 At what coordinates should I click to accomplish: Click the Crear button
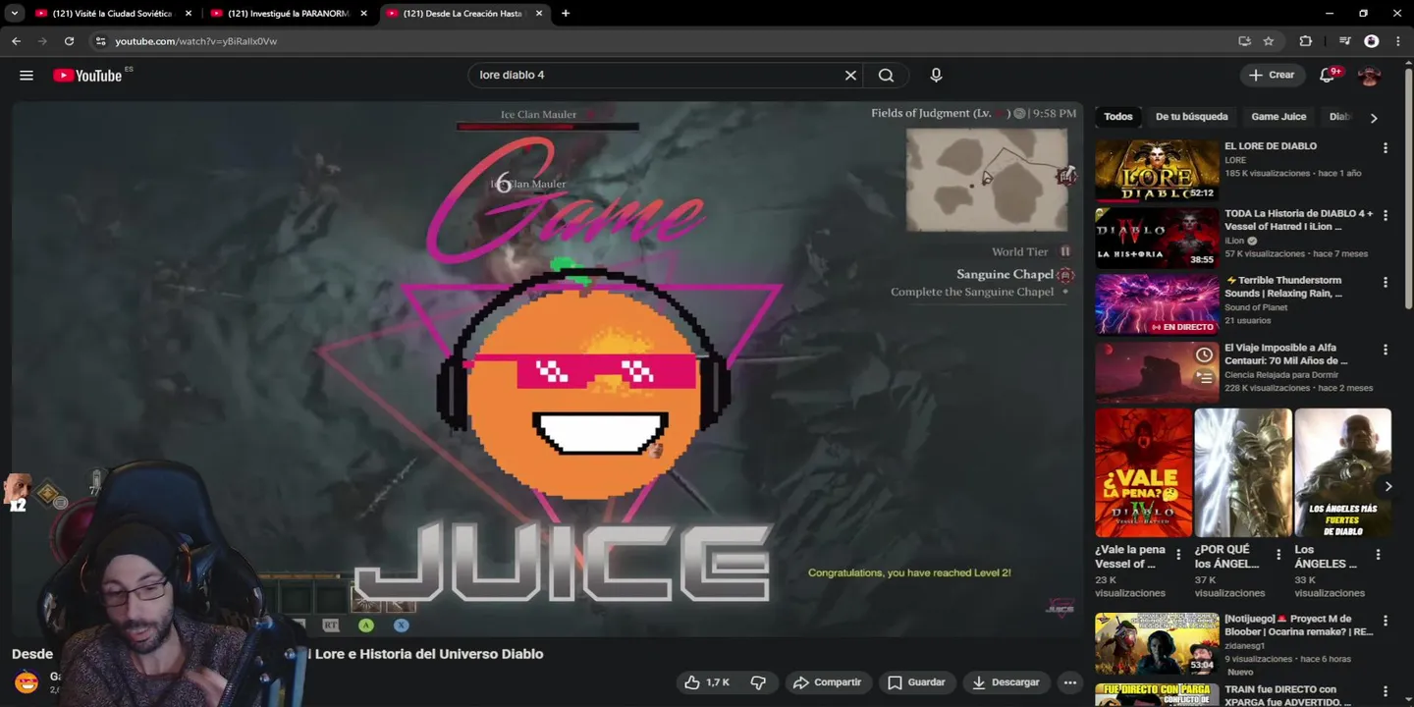pyautogui.click(x=1272, y=75)
